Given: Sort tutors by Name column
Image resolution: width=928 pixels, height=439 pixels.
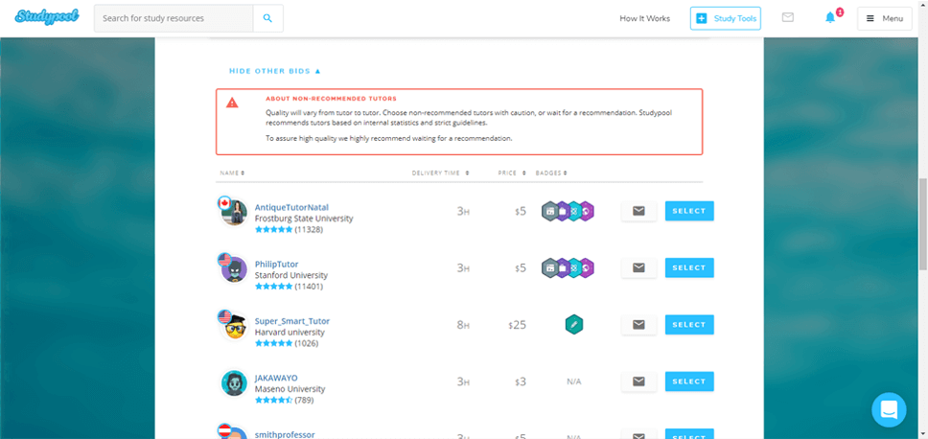Looking at the screenshot, I should 232,173.
